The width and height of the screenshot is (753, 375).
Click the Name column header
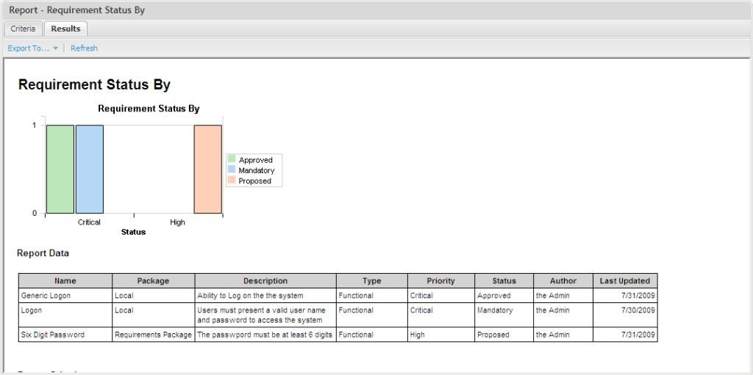[65, 281]
